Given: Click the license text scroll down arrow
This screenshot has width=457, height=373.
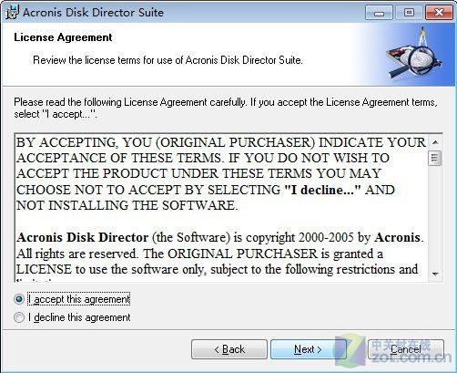Looking at the screenshot, I should pyautogui.click(x=435, y=275).
